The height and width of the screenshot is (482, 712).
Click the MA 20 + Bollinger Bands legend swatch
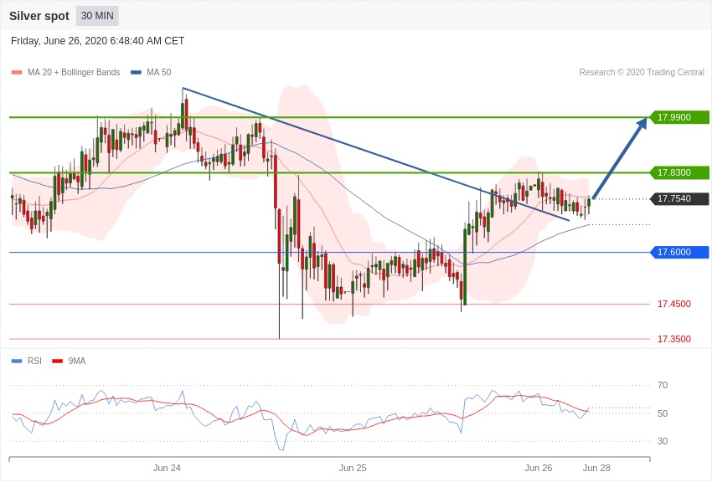coord(17,73)
